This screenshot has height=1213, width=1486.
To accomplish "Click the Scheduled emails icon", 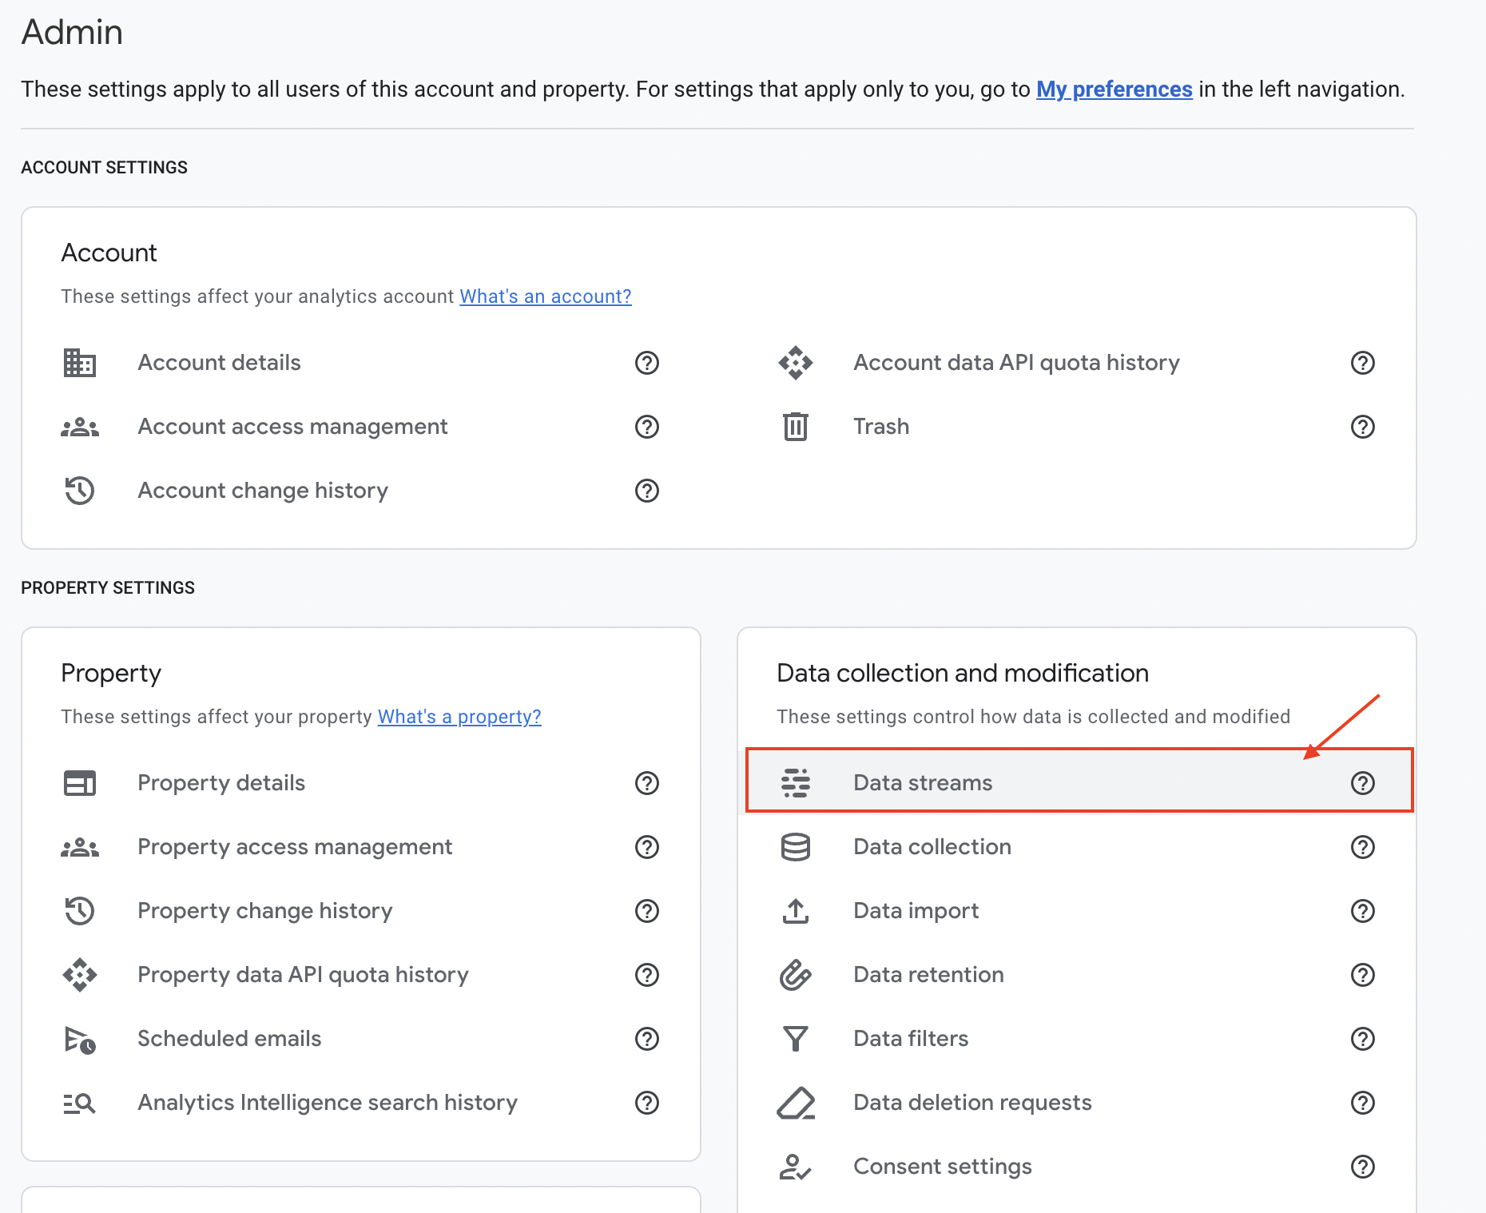I will click(x=80, y=1039).
